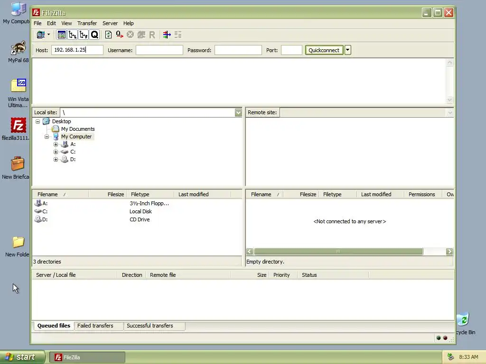
Task: Sort local files by Filetype column
Action: tap(150, 194)
